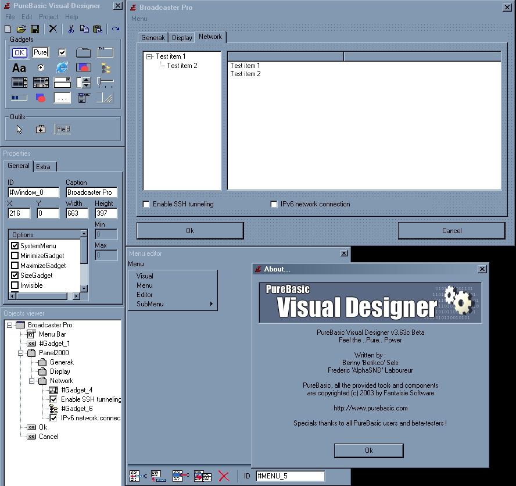Open the File menu
The image size is (516, 486).
point(10,17)
